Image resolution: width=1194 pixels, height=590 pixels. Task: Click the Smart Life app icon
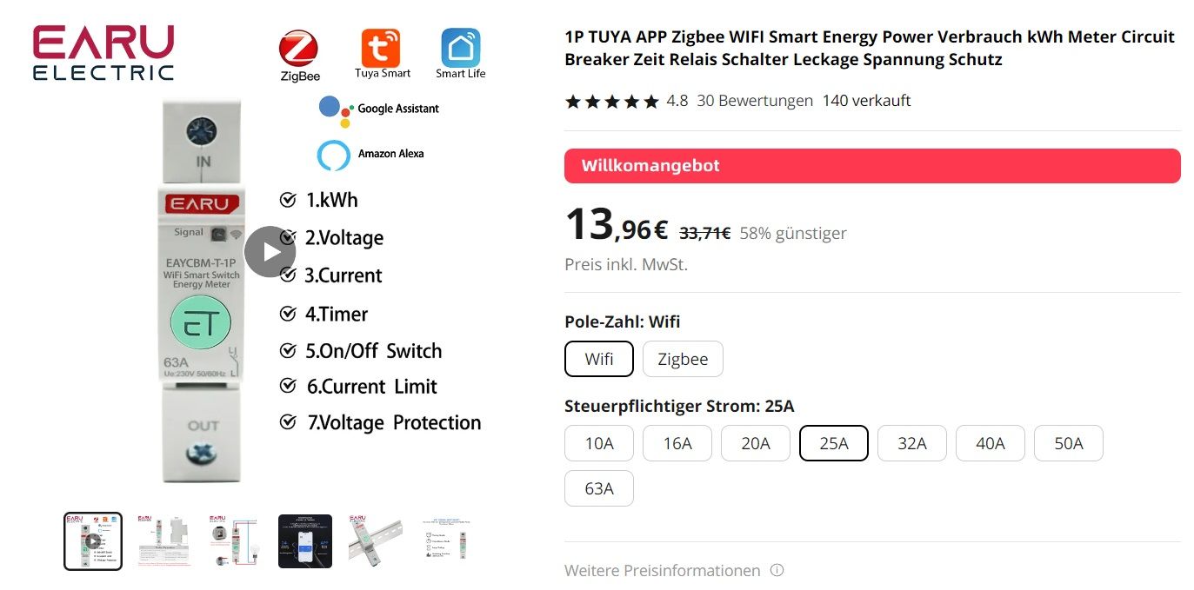(460, 48)
